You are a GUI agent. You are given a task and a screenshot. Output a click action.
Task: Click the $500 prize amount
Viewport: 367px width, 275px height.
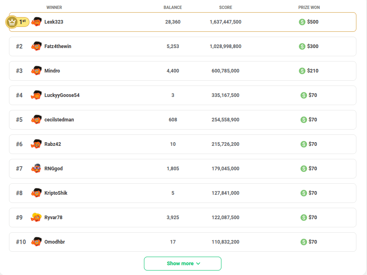(313, 22)
